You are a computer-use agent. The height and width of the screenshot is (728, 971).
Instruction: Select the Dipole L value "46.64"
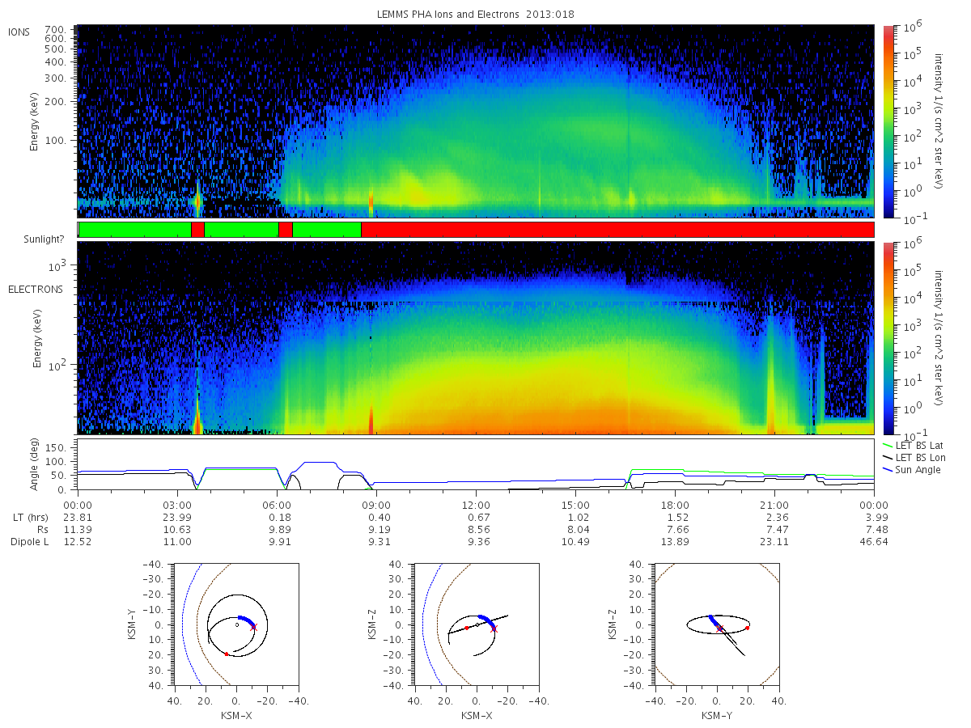click(874, 542)
